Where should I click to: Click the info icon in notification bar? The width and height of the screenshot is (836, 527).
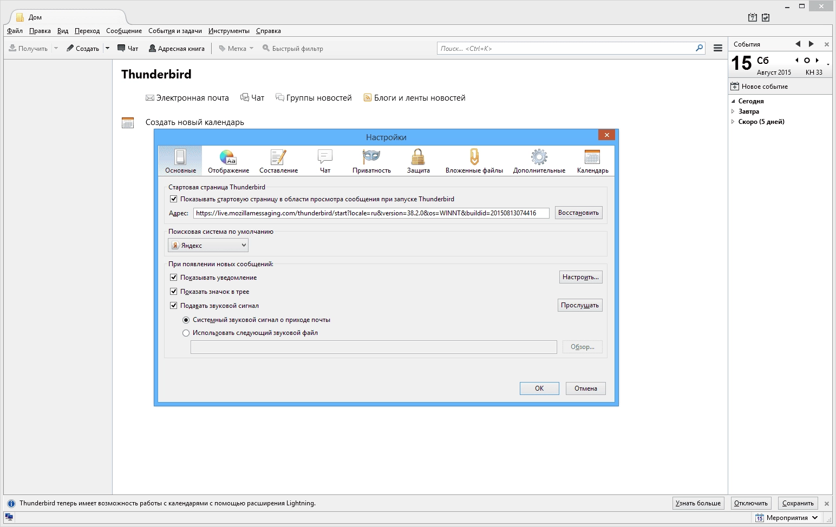[x=11, y=503]
